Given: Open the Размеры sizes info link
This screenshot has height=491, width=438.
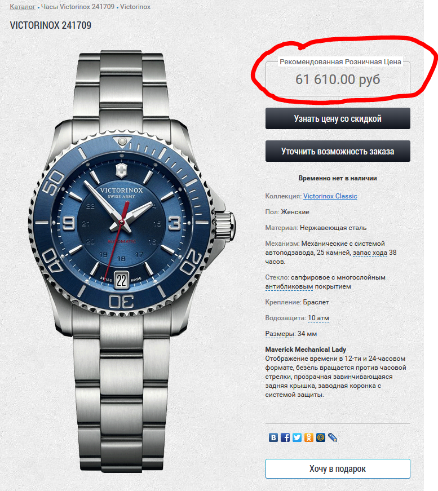Looking at the screenshot, I should coord(280,334).
